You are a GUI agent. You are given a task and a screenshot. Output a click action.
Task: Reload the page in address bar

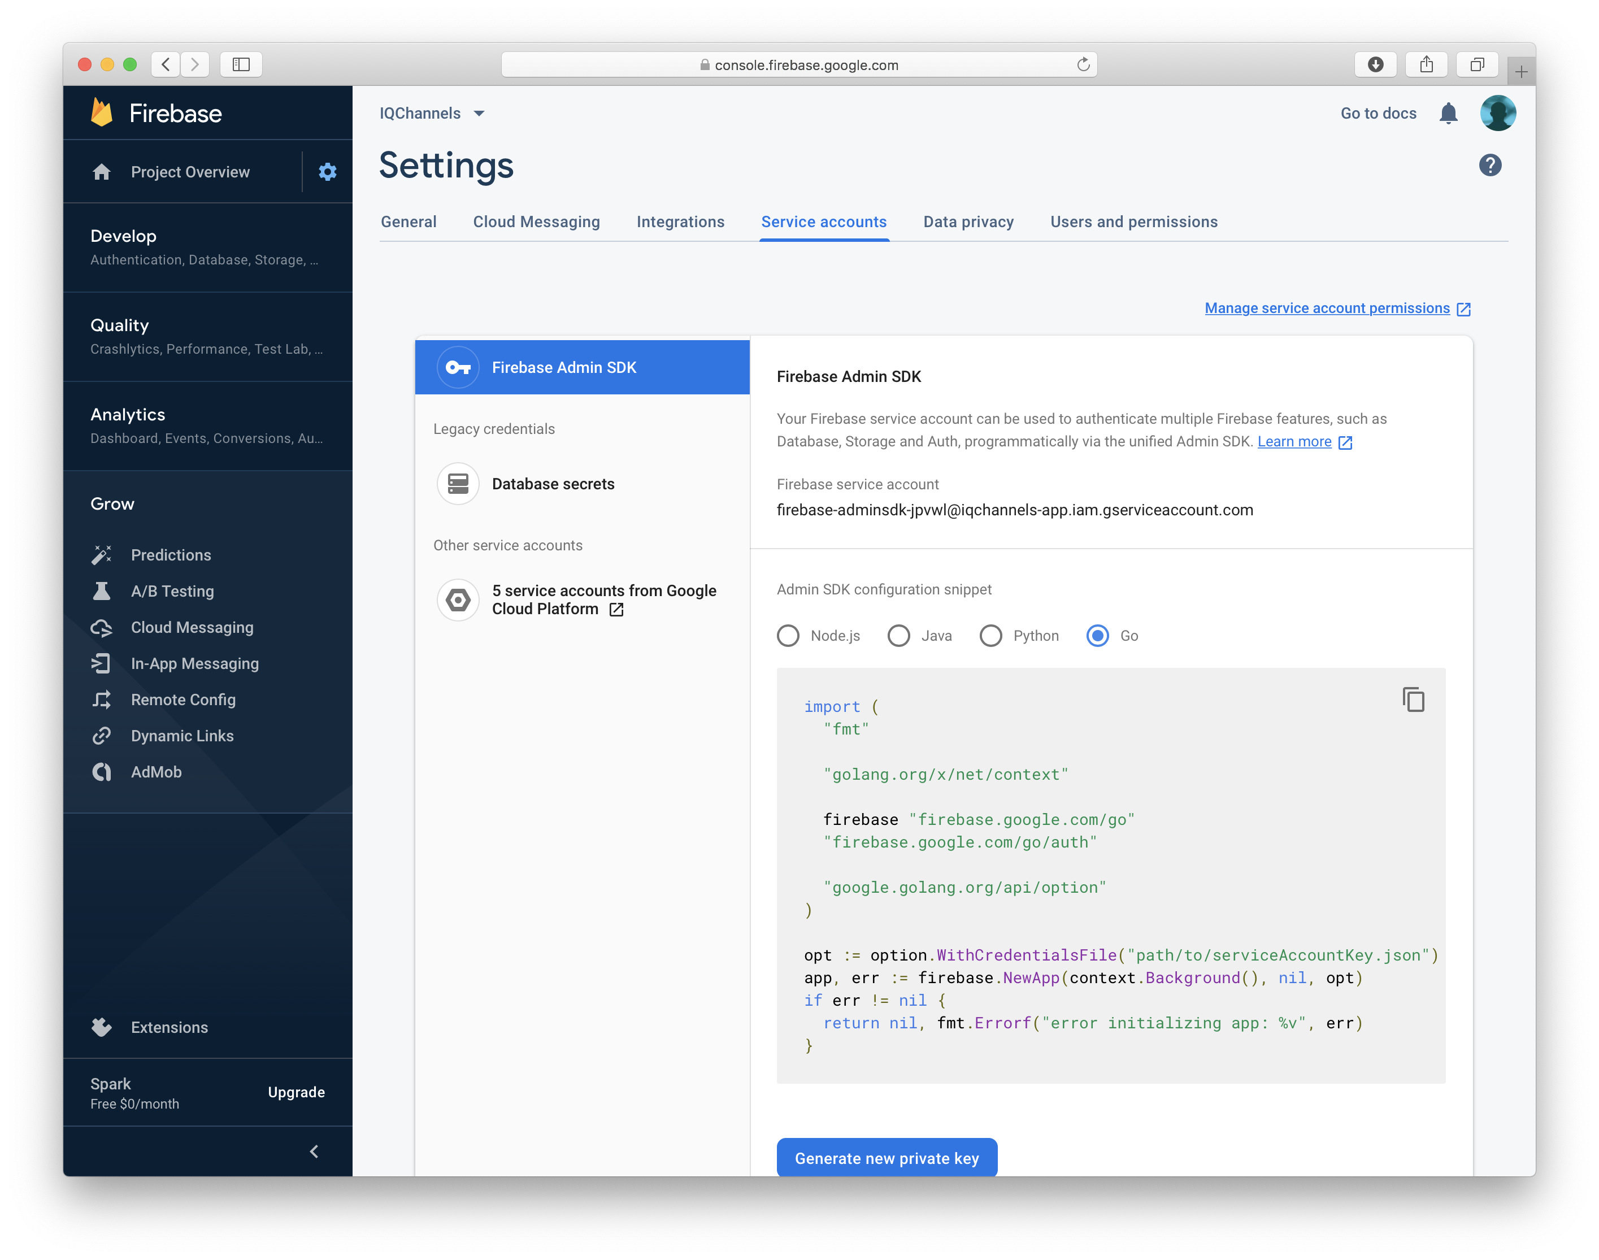click(1083, 64)
